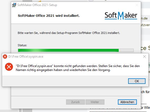Click the konnte nicht gefunden werden error text
The width and height of the screenshot is (150, 112).
[78, 68]
